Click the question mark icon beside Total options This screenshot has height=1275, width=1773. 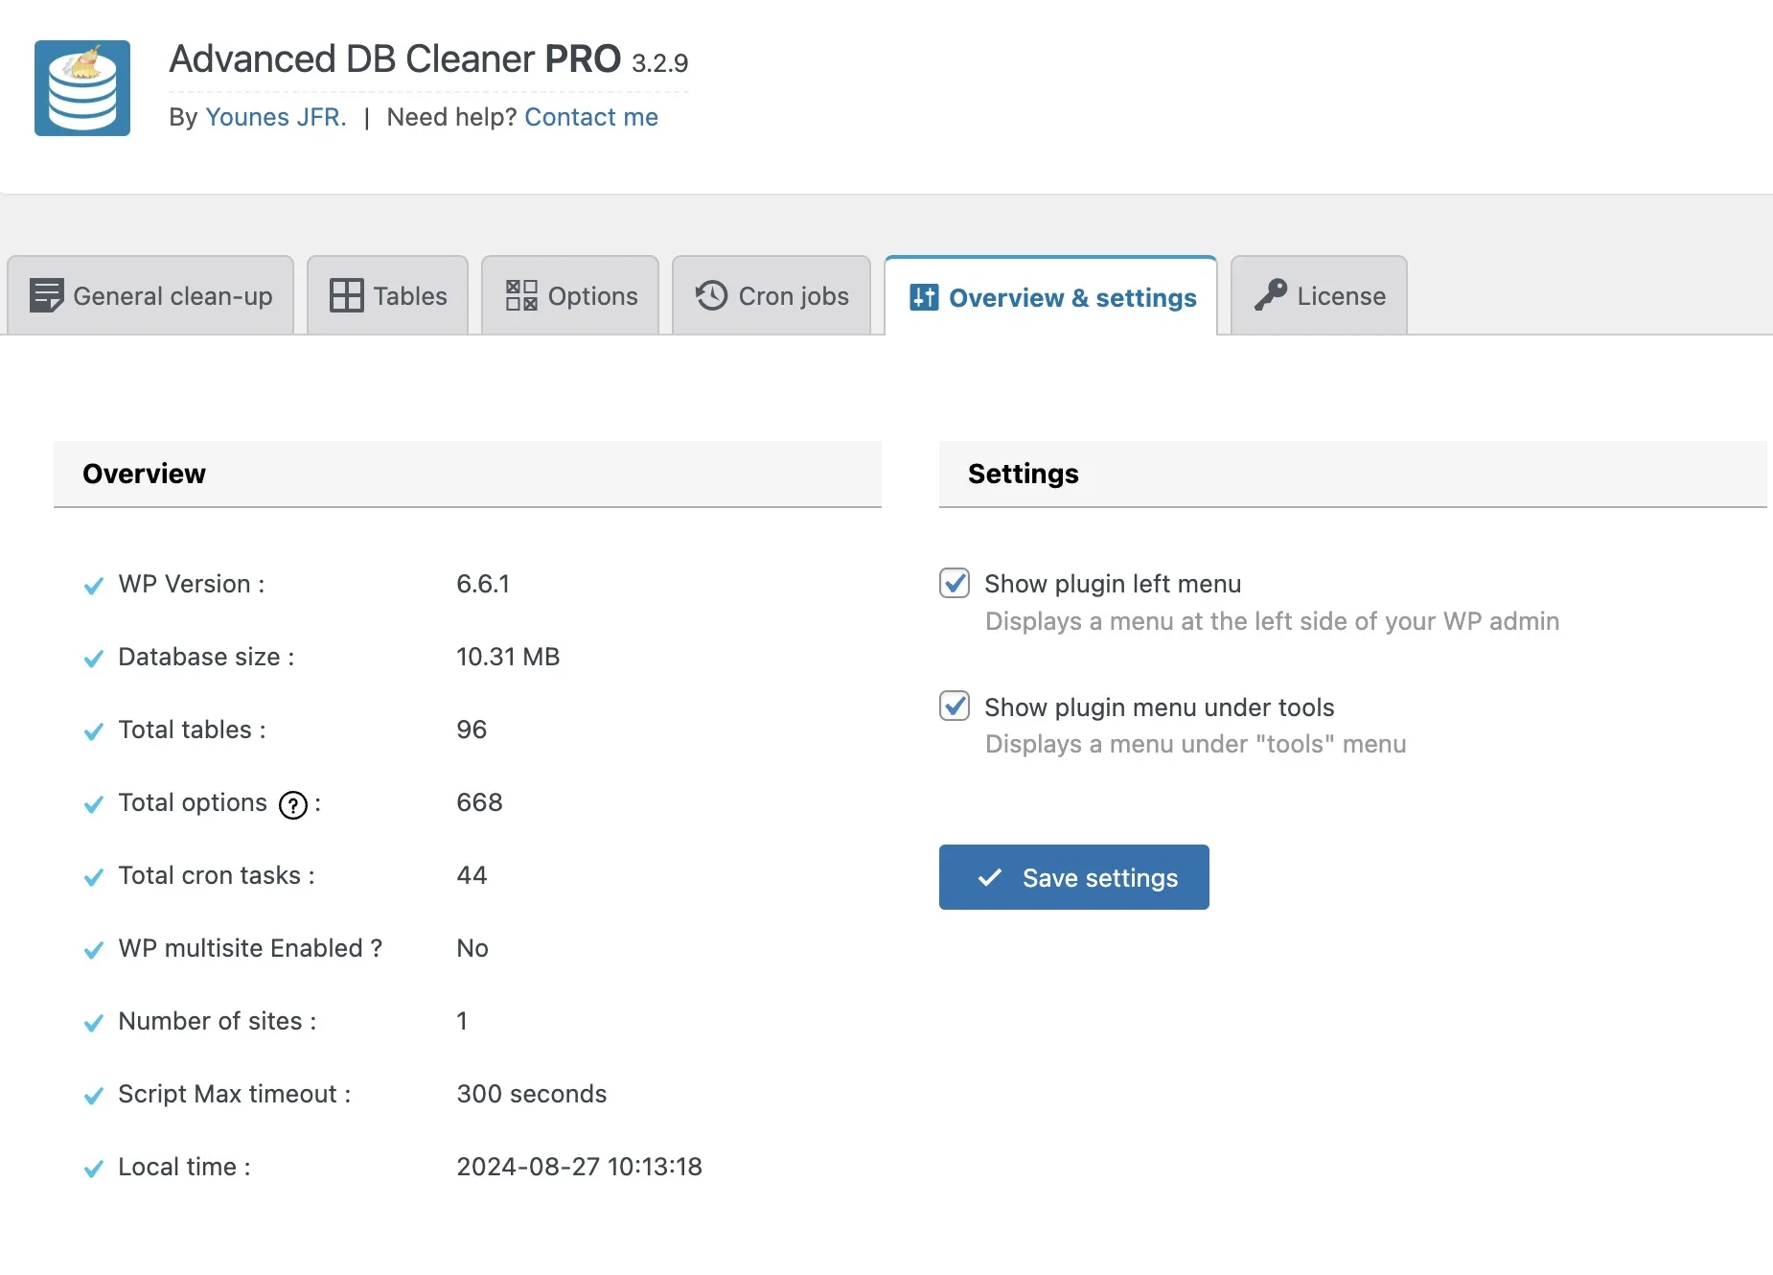click(x=292, y=806)
